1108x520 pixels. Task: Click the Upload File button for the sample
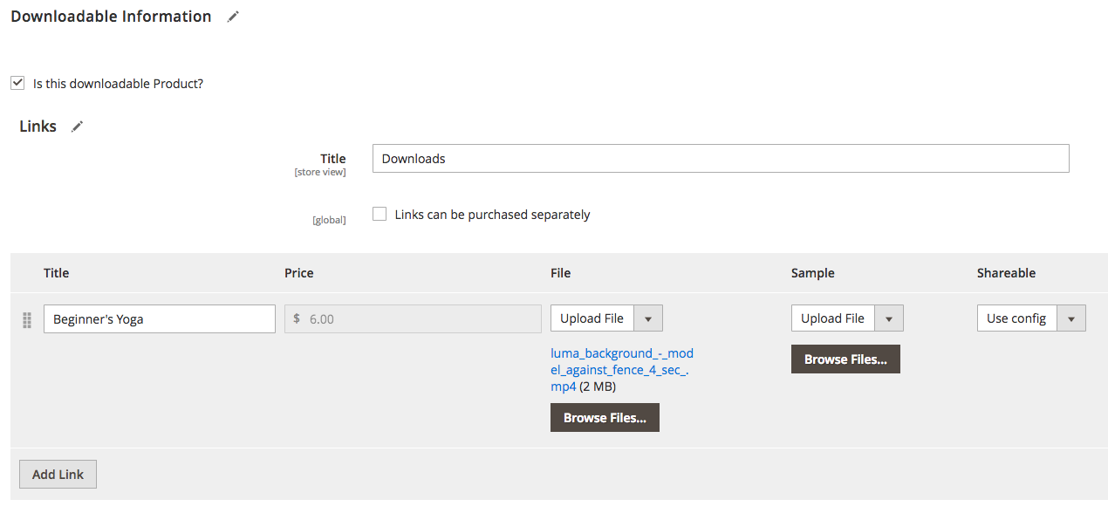[833, 318]
